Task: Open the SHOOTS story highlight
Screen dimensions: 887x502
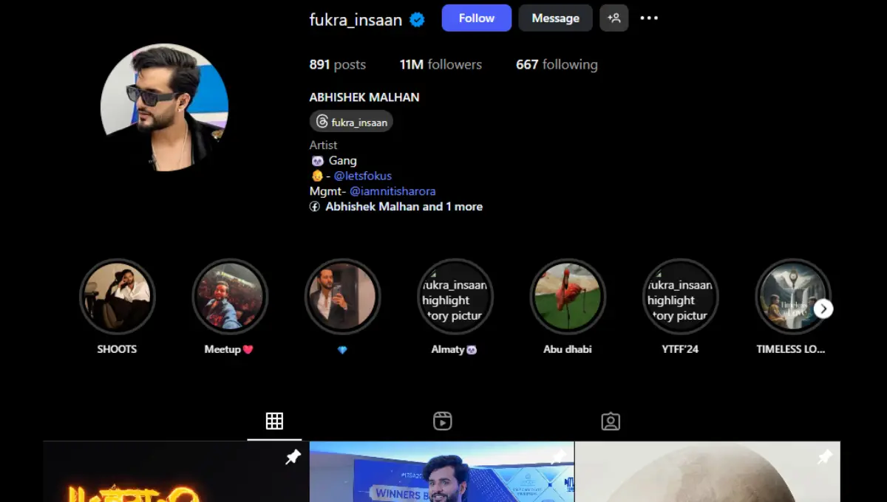Action: (117, 297)
